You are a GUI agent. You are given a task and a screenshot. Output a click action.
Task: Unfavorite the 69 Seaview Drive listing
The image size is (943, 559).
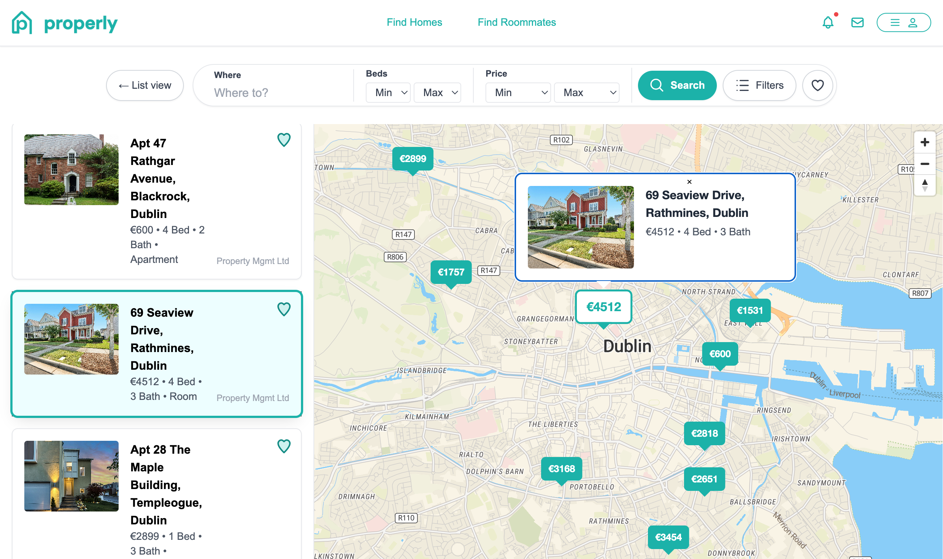click(284, 309)
